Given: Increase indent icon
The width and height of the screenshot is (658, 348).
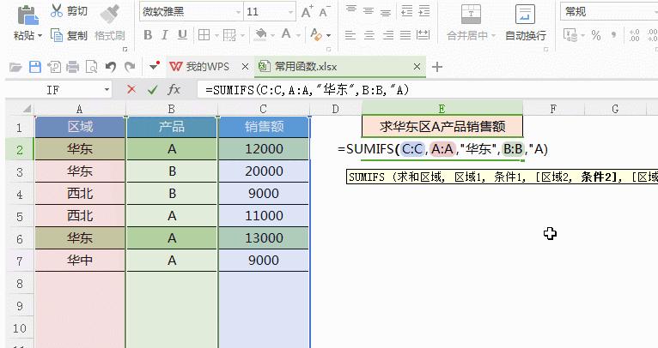Looking at the screenshot, I should pyautogui.click(x=424, y=11).
